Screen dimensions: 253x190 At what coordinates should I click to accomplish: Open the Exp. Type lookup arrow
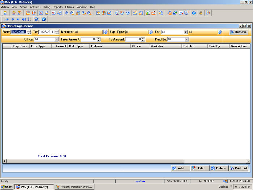coord(151,32)
